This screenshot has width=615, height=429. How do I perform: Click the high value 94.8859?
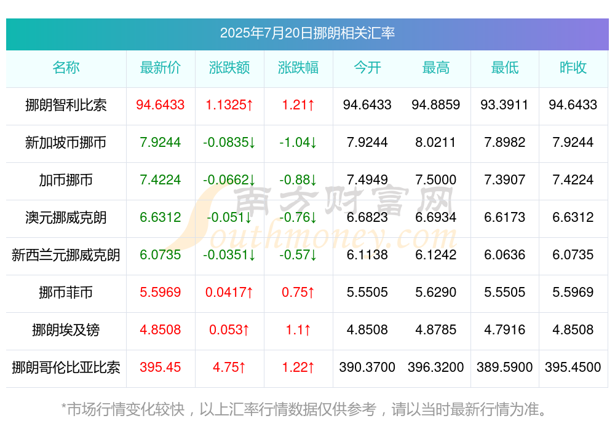point(436,105)
